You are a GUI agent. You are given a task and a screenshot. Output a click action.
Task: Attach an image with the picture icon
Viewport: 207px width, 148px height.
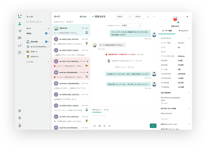pos(99,126)
